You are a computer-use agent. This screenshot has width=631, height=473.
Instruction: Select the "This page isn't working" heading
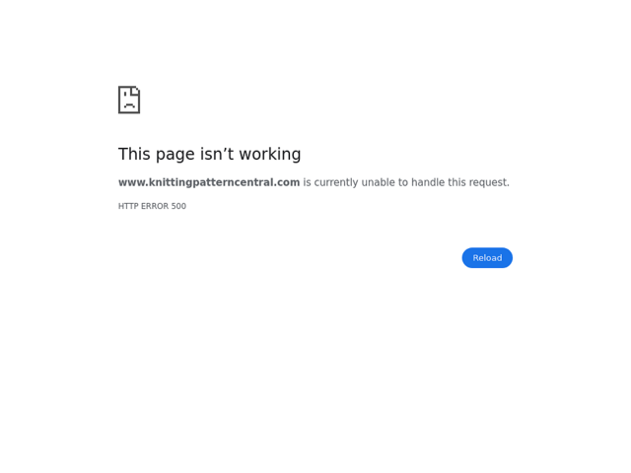tap(209, 154)
